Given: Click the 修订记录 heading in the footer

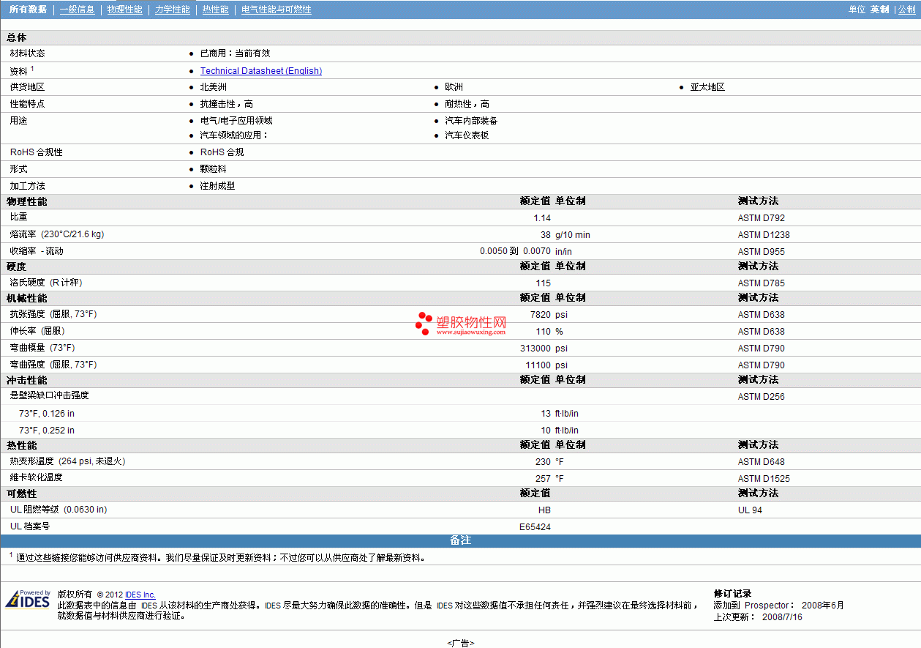Looking at the screenshot, I should click(x=732, y=594).
